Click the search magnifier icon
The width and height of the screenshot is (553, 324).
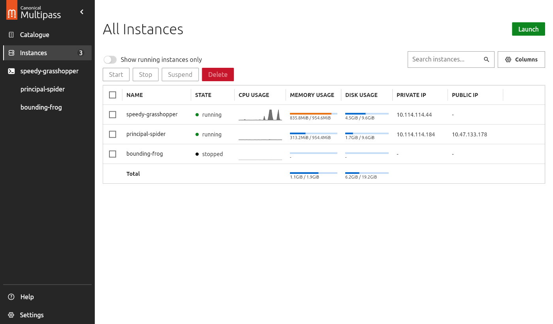click(x=487, y=60)
